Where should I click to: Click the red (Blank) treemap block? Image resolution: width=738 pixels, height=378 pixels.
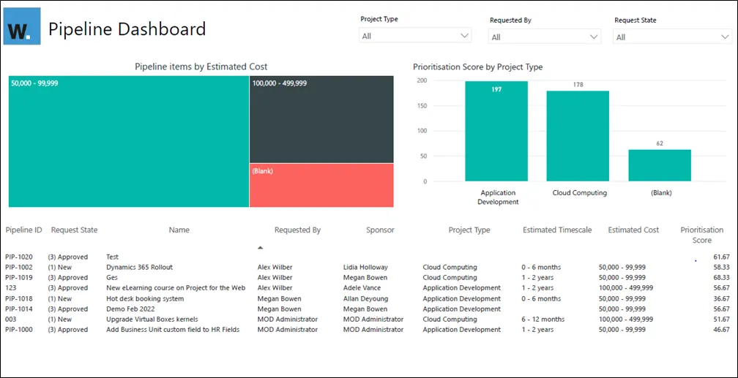[321, 185]
